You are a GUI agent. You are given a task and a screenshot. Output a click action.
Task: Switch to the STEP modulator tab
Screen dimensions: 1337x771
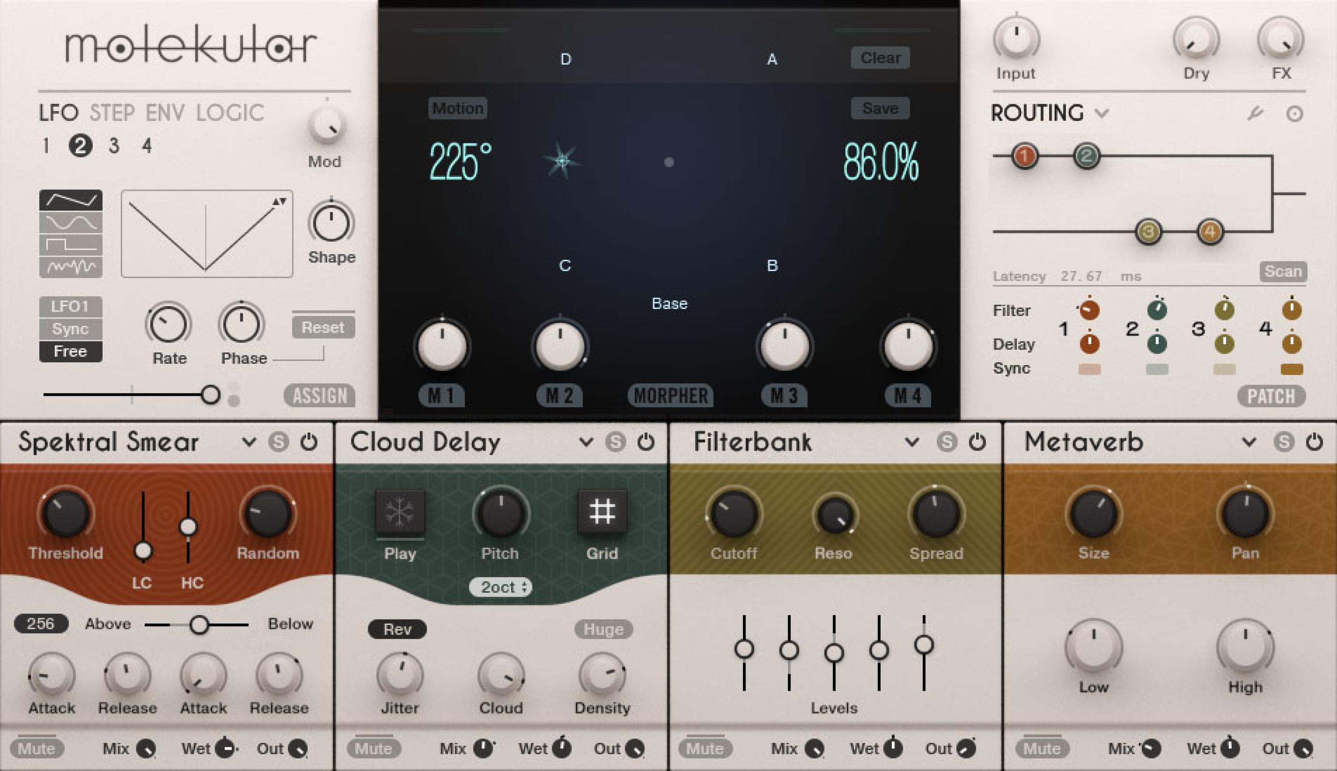point(112,113)
